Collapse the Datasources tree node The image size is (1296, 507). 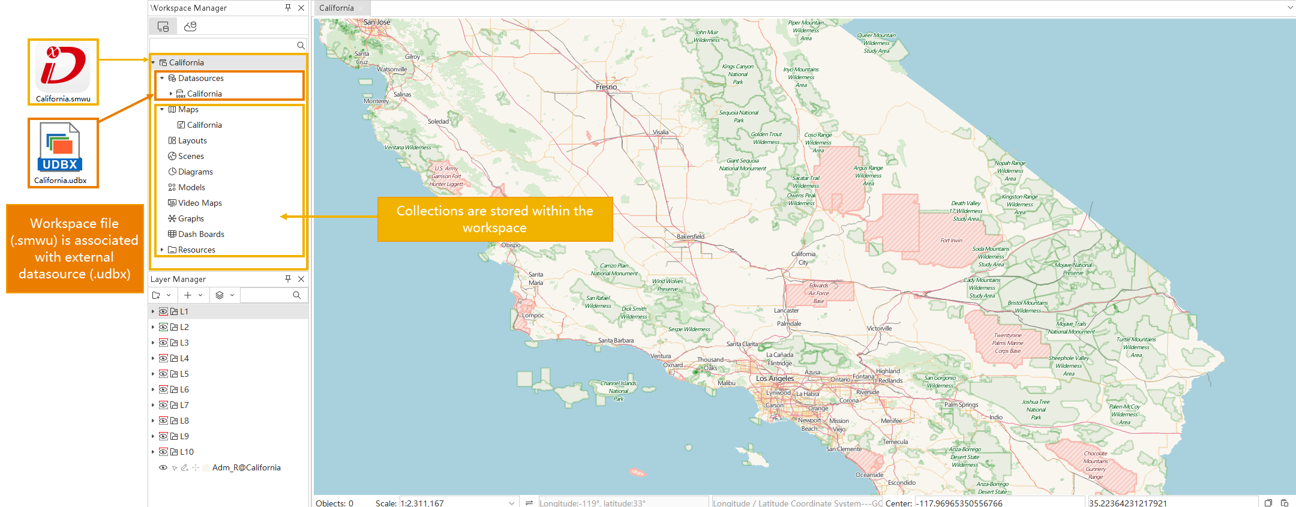(x=162, y=78)
